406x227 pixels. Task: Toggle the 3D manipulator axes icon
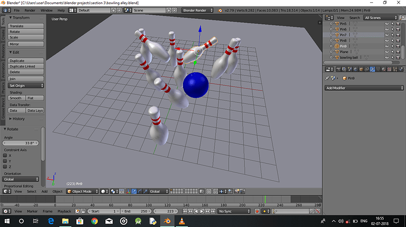[128, 191]
